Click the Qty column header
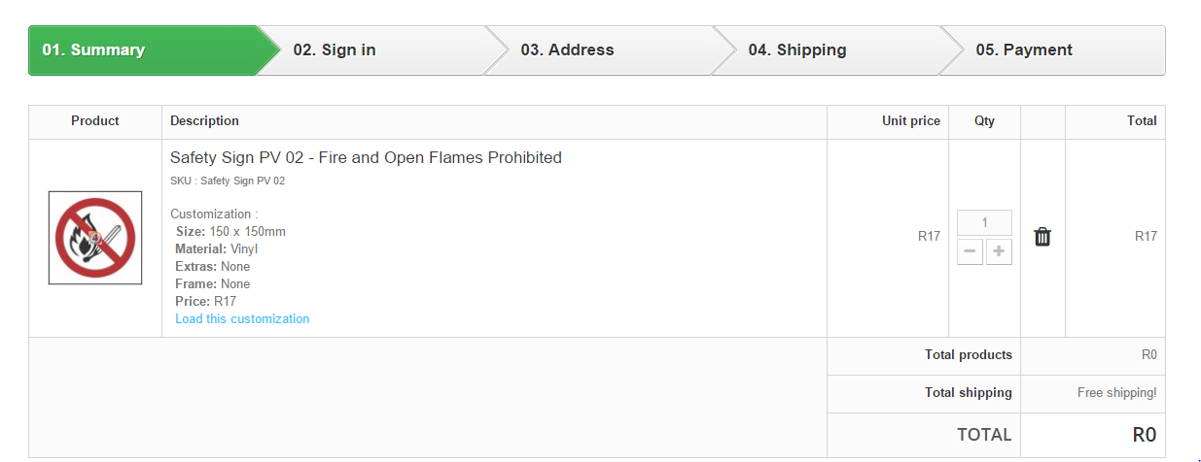1201x462 pixels. coord(984,121)
